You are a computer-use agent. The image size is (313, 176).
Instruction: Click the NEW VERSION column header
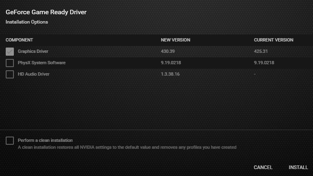(x=176, y=40)
